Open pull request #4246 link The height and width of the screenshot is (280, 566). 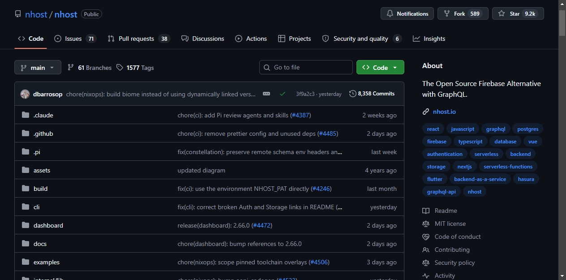click(321, 189)
